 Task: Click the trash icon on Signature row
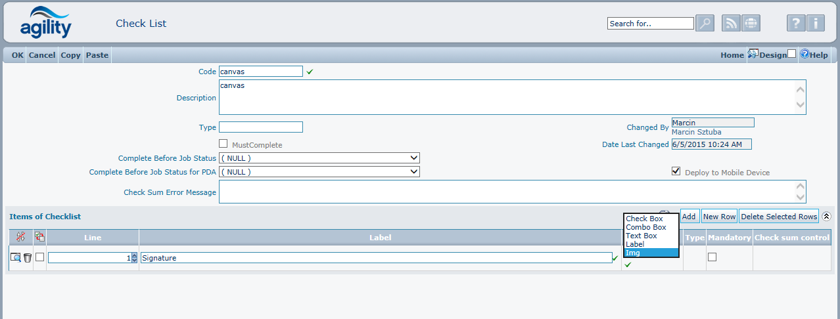click(x=28, y=258)
